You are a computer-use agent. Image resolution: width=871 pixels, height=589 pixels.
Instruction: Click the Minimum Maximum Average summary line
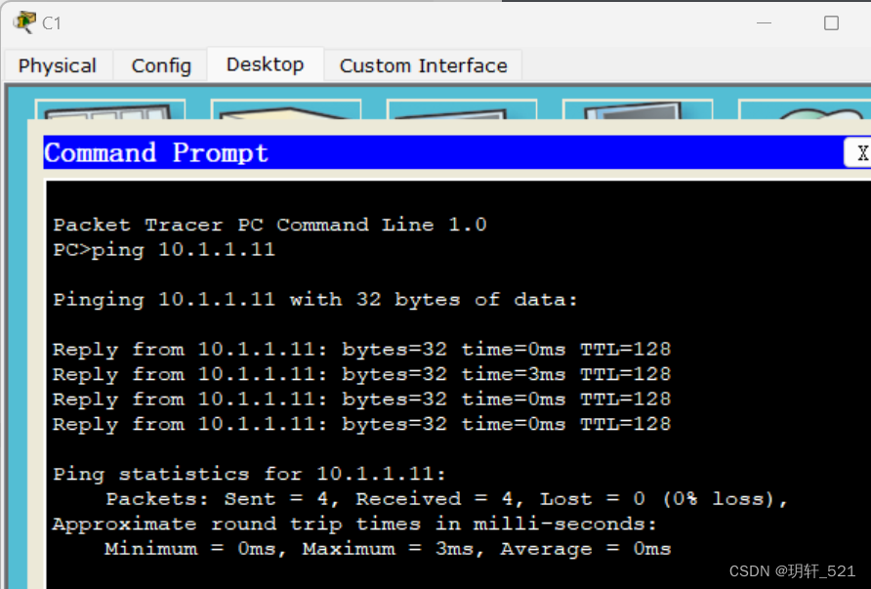pyautogui.click(x=388, y=549)
